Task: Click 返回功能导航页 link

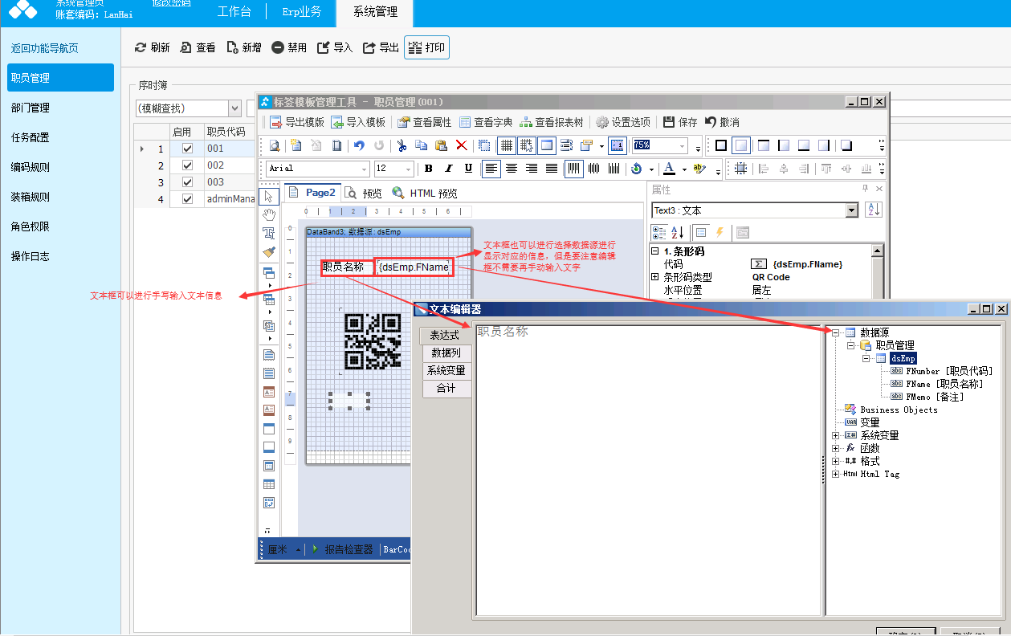Action: [x=45, y=48]
